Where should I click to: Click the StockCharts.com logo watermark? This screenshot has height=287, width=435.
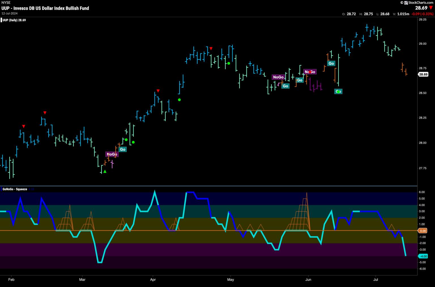click(418, 3)
